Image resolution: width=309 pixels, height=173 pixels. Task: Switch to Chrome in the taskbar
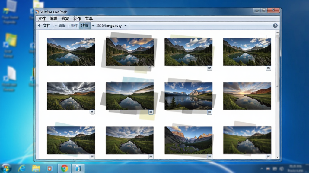click(x=64, y=168)
